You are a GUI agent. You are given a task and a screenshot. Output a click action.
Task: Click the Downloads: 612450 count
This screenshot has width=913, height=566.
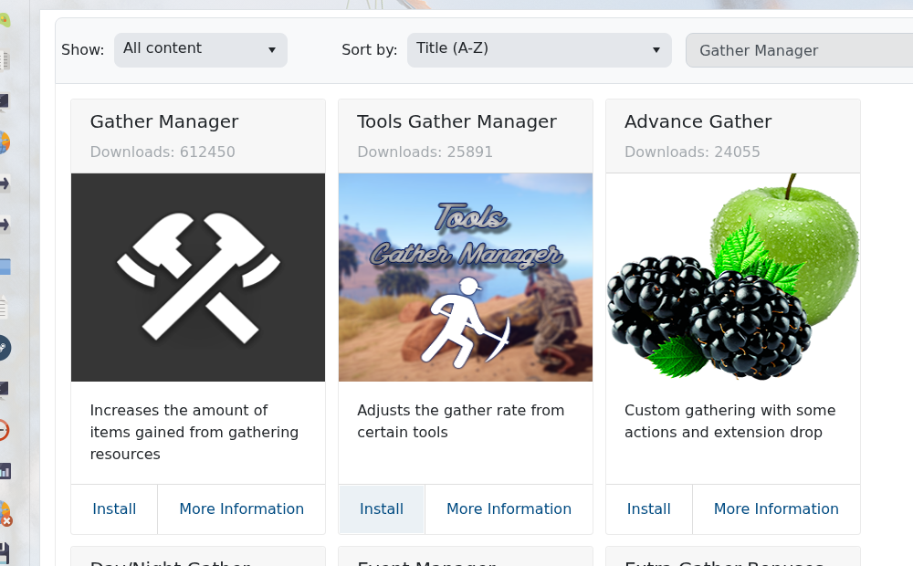point(163,152)
